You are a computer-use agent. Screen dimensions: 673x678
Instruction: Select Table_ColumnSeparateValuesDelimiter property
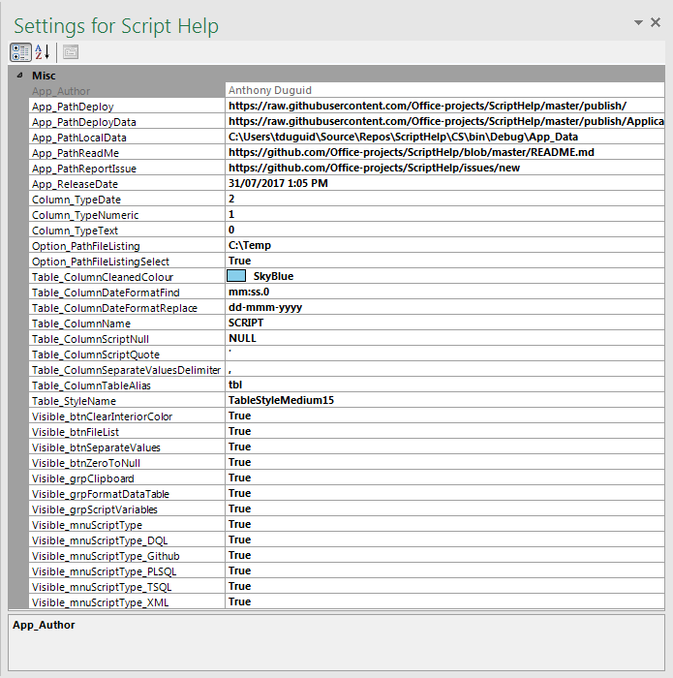coord(126,370)
